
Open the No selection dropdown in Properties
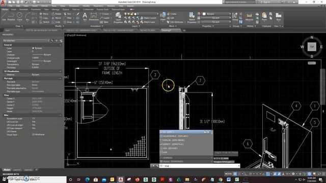(26, 41)
